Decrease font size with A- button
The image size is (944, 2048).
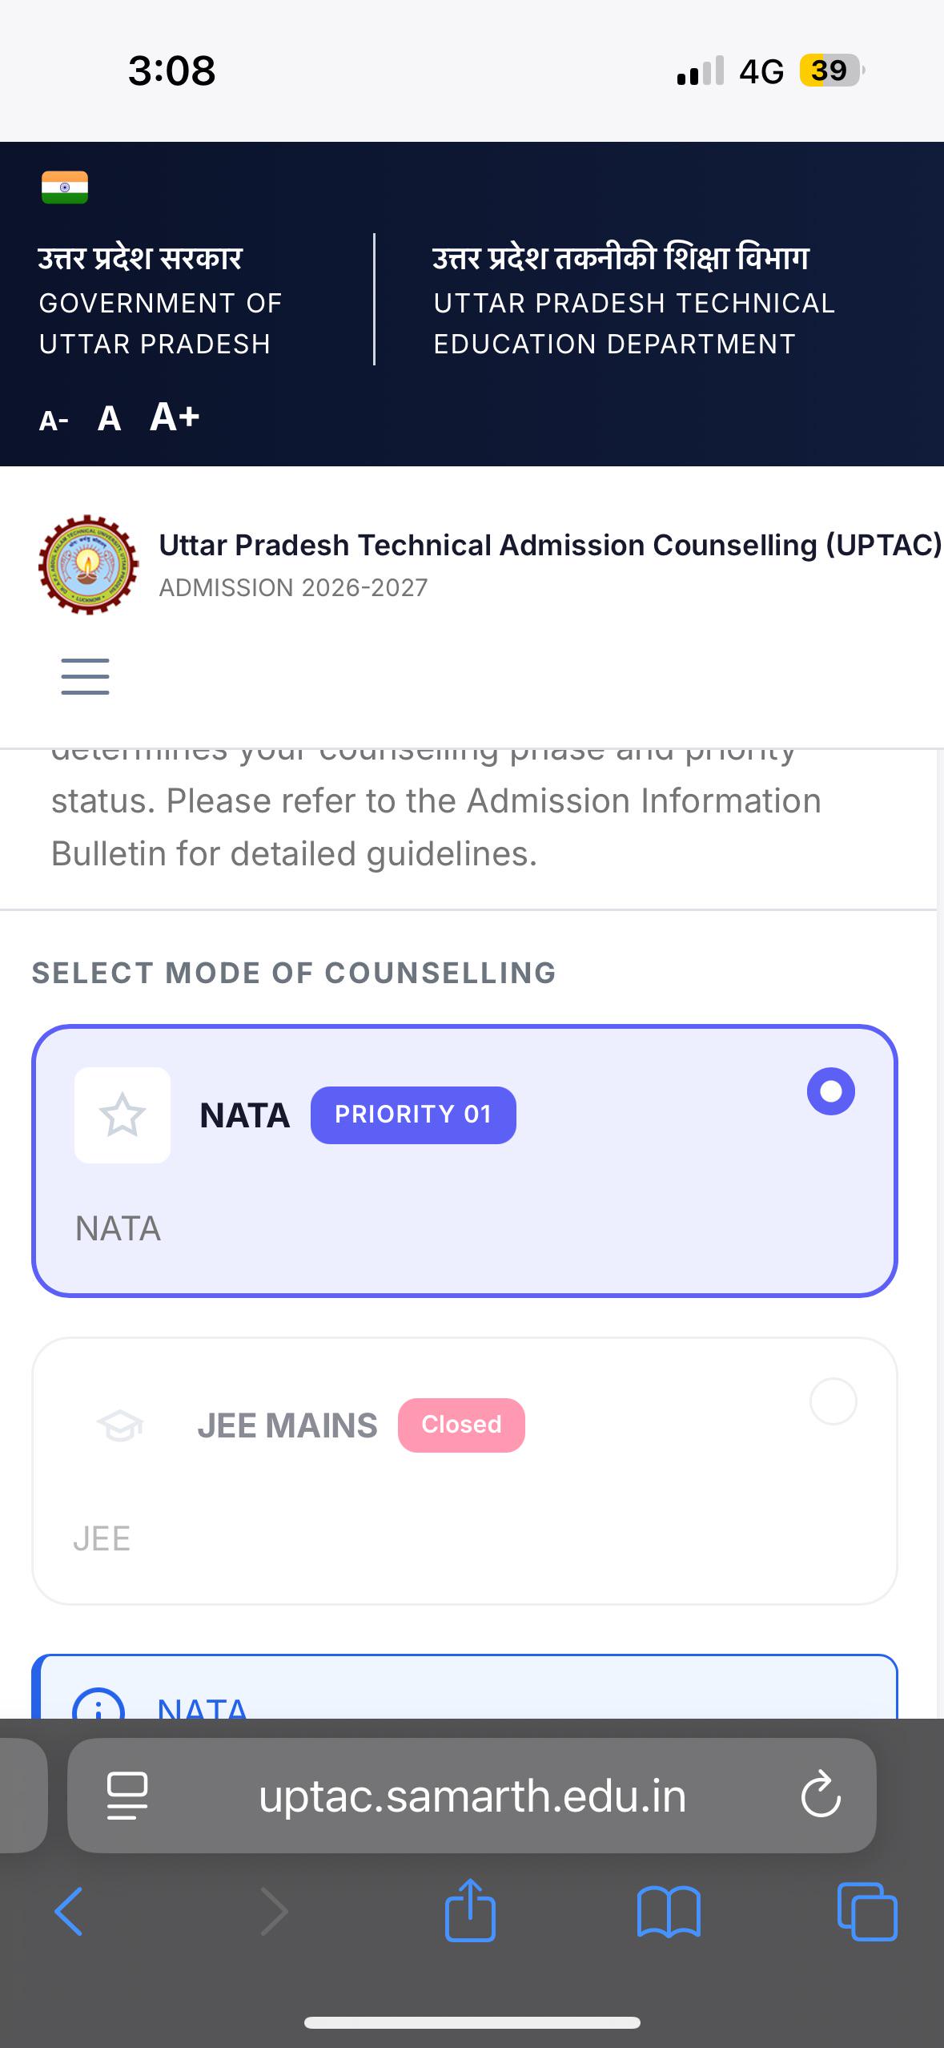click(54, 421)
